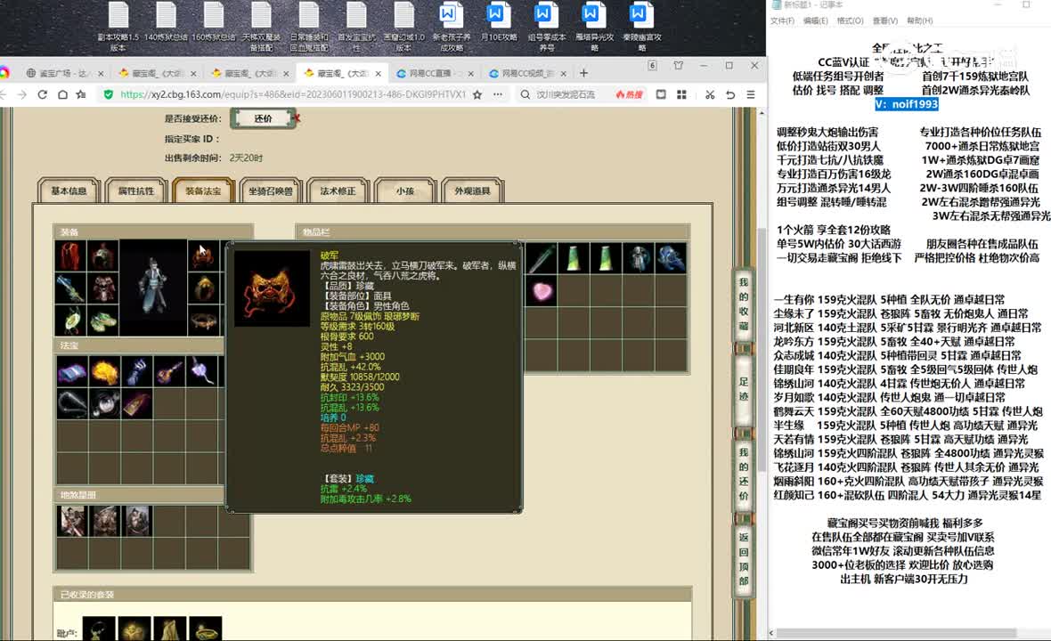Open a new browser tab
The height and width of the screenshot is (641, 1051).
coord(583,73)
